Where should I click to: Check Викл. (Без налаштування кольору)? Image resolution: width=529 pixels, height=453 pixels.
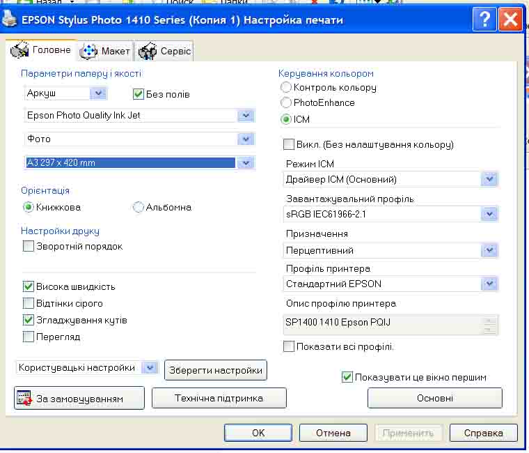289,144
